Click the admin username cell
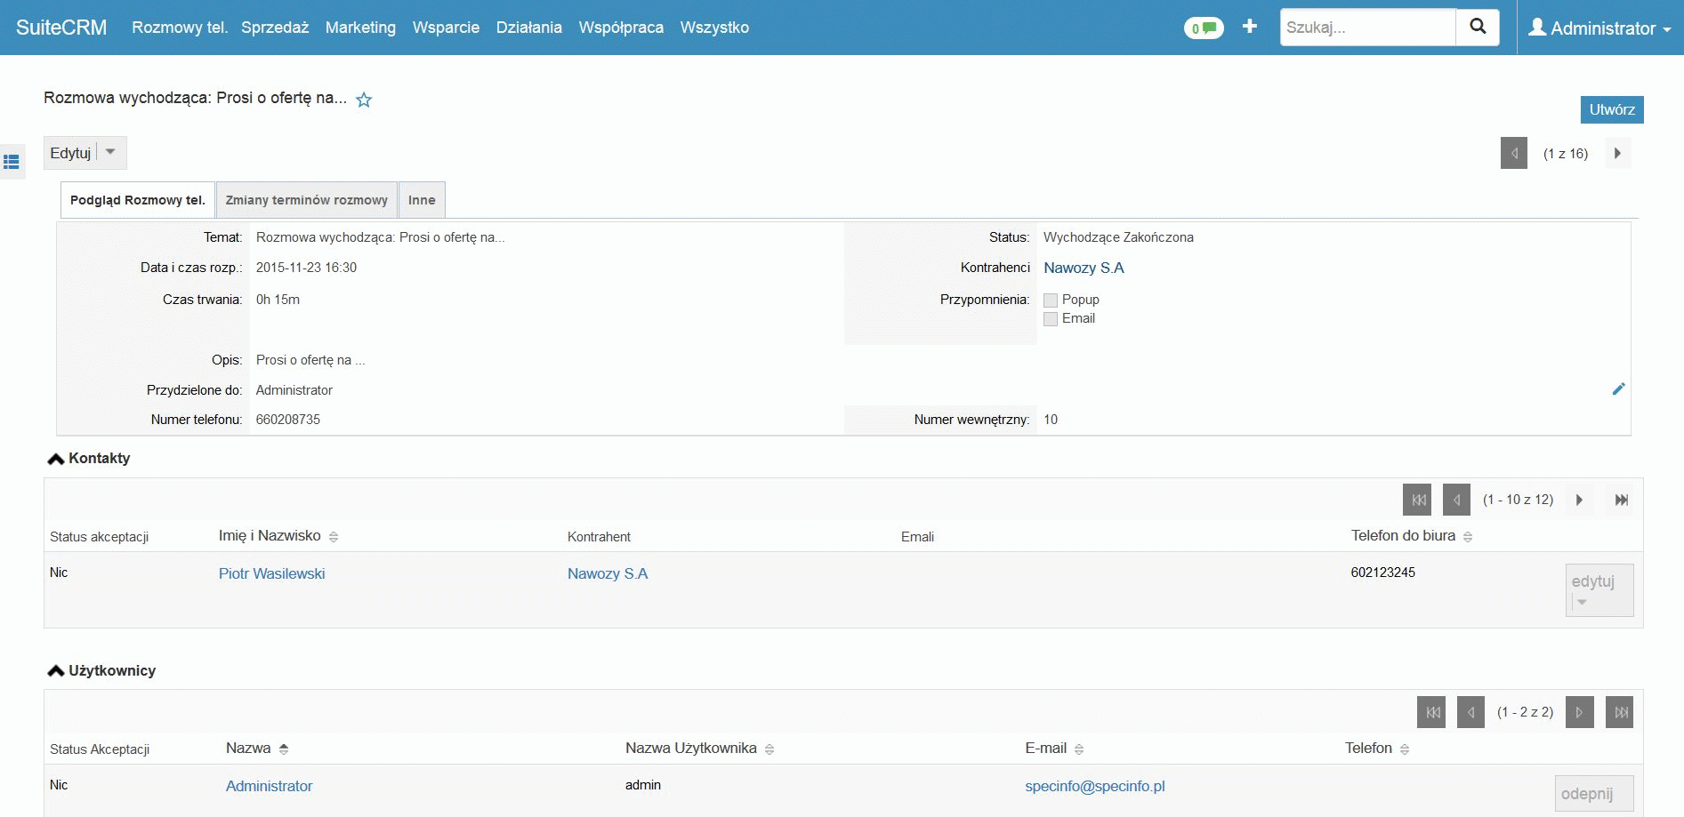 tap(643, 785)
